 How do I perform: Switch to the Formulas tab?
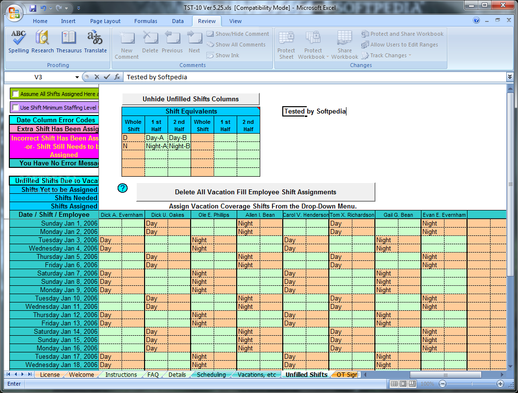point(146,21)
